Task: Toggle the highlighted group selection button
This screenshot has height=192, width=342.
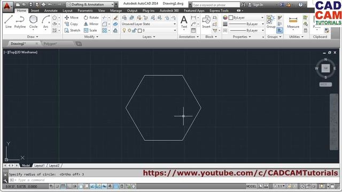Action: coord(279,30)
